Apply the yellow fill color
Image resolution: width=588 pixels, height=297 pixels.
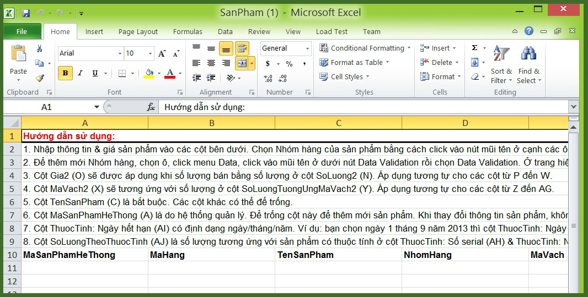tap(148, 73)
